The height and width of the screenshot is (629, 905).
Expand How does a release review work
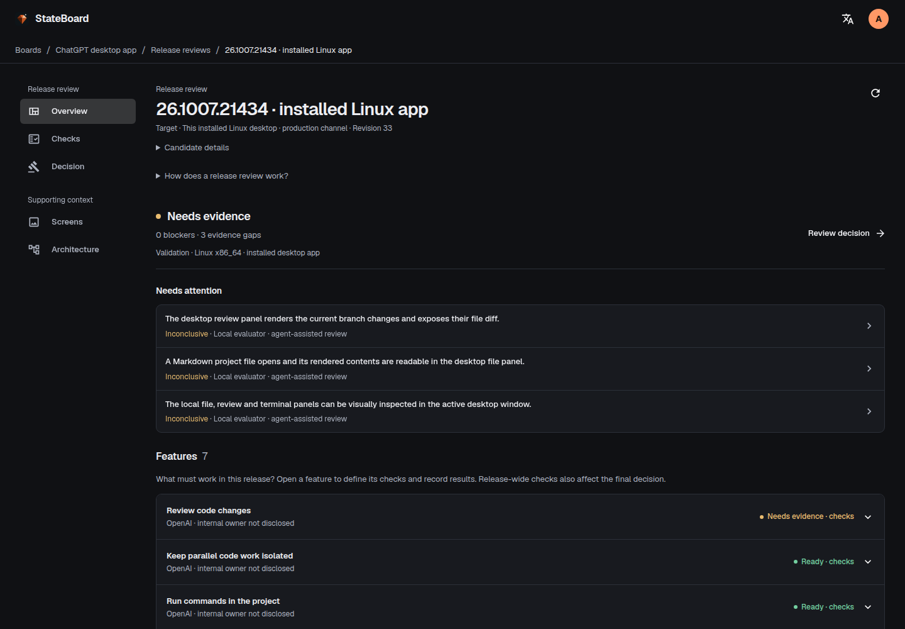tap(222, 176)
